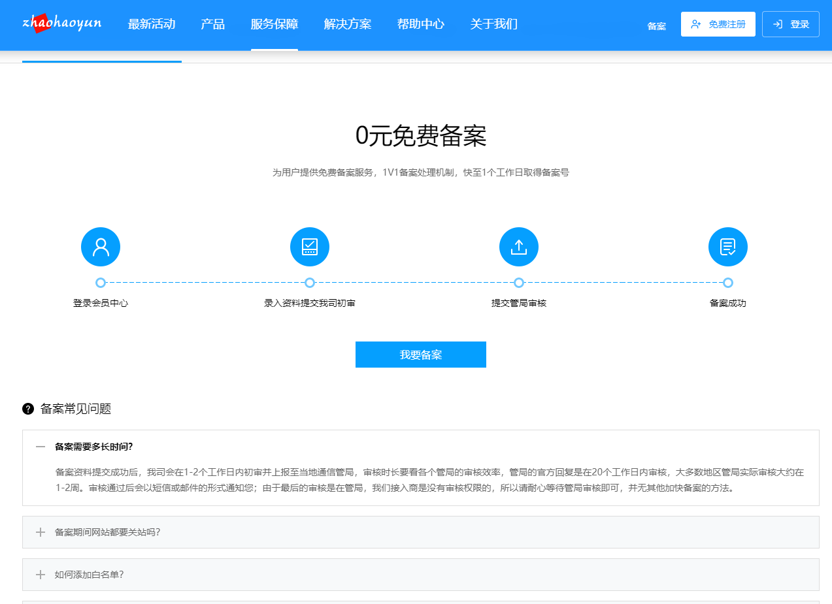Select the 备案成功 document icon
Image resolution: width=832 pixels, height=604 pixels.
(x=727, y=246)
